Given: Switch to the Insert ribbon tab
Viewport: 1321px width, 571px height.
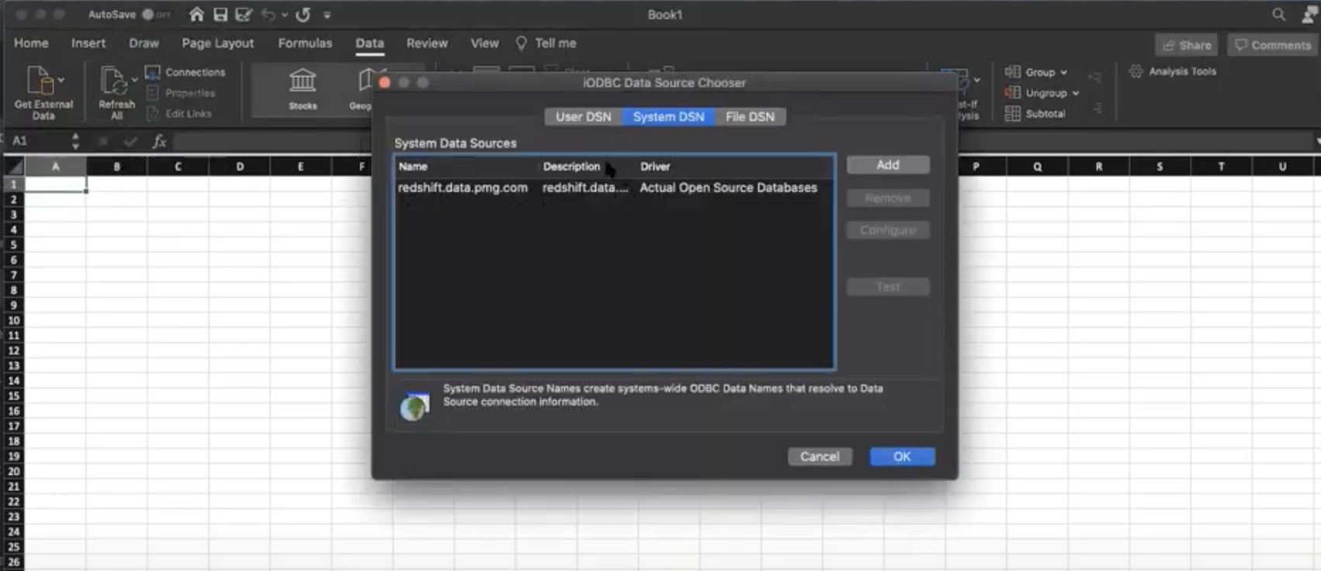Looking at the screenshot, I should [88, 43].
